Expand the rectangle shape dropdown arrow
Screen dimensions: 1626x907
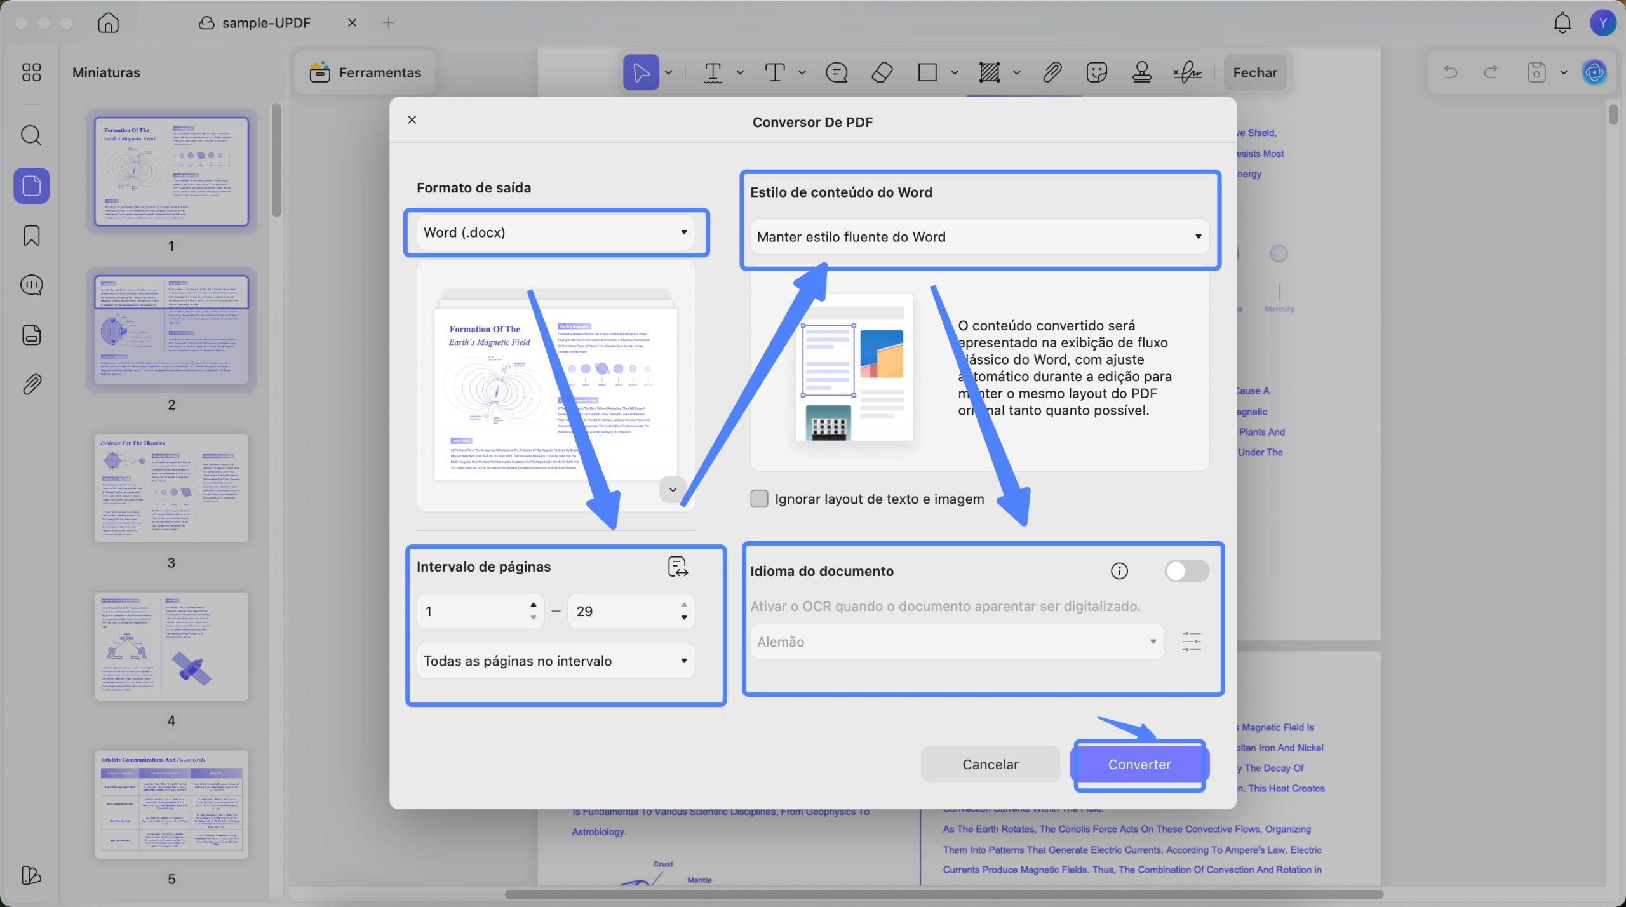(x=954, y=72)
